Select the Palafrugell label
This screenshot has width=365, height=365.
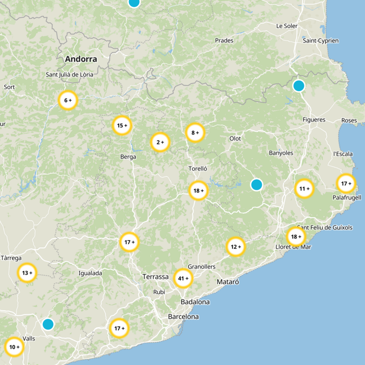point(347,198)
